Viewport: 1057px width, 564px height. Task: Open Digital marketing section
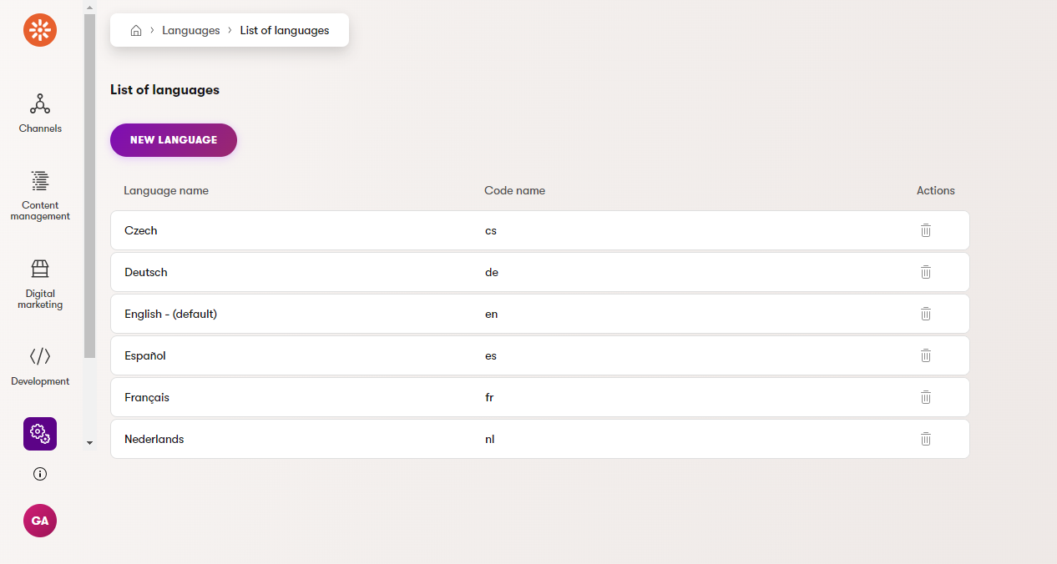tap(40, 284)
